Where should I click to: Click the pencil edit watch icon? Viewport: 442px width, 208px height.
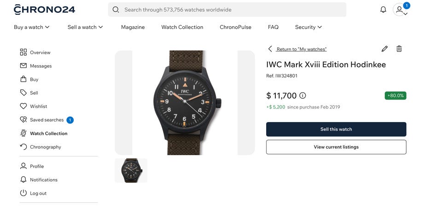point(384,49)
